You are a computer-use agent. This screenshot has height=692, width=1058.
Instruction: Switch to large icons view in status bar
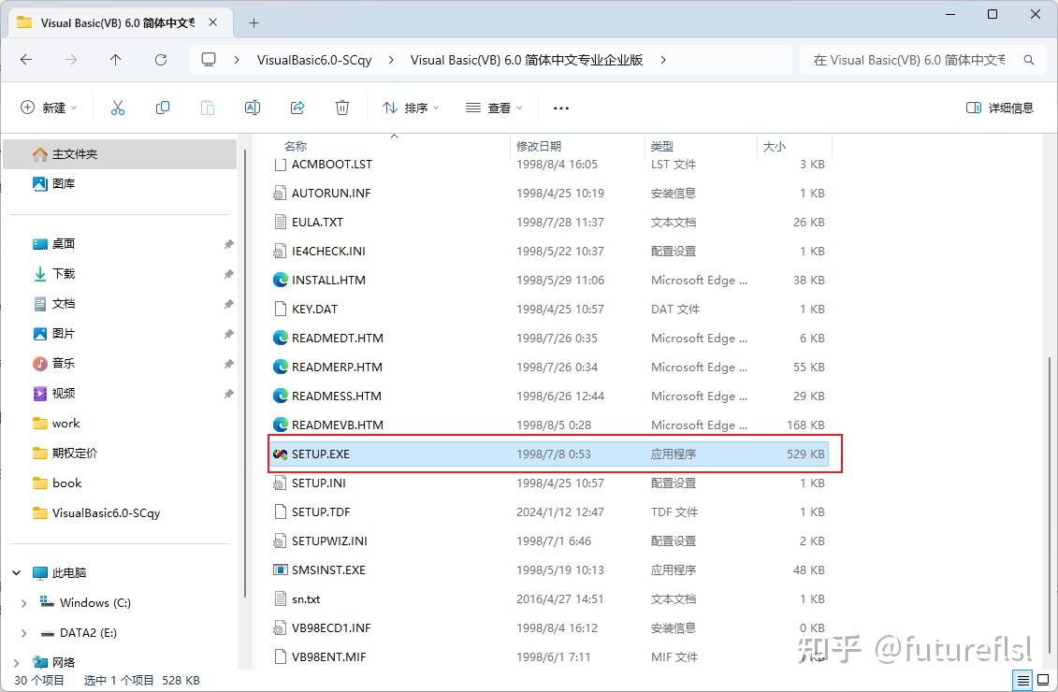pos(1042,680)
